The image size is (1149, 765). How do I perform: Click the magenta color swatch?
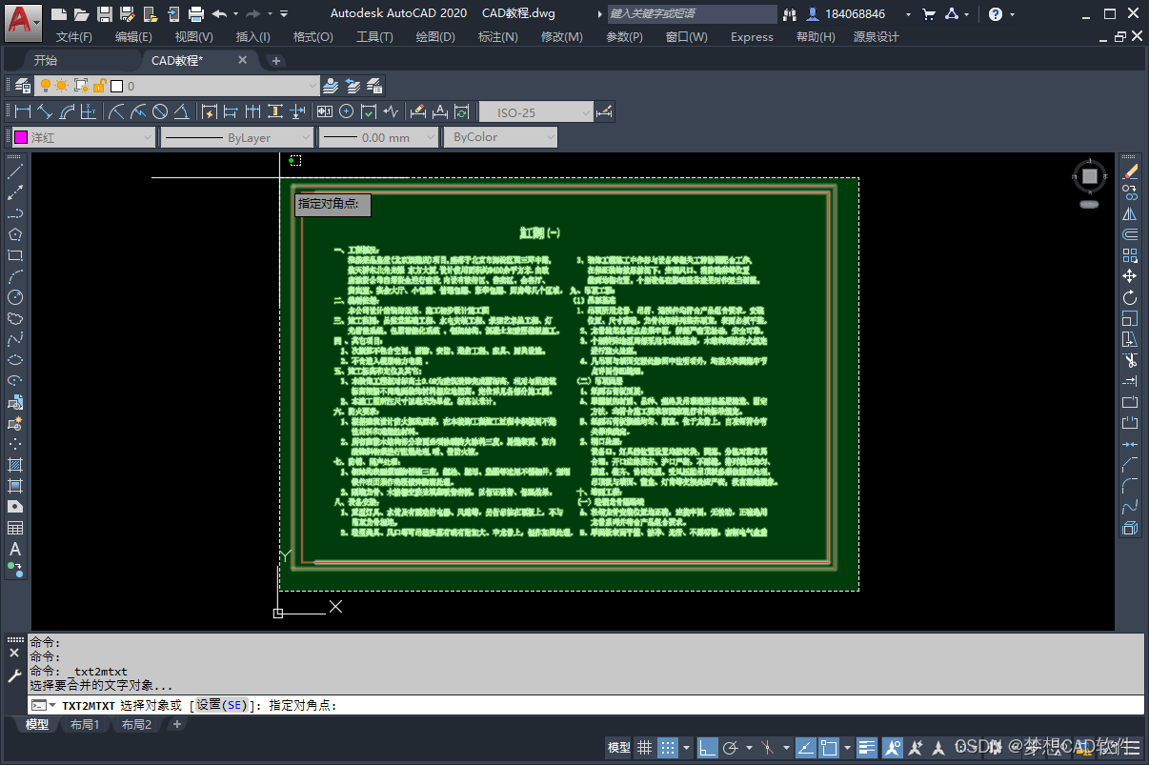coord(20,137)
